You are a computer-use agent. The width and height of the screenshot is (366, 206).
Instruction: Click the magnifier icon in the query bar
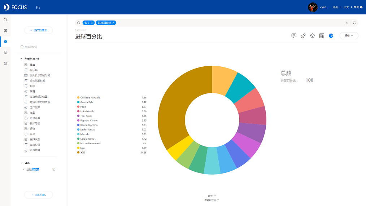coord(79,23)
